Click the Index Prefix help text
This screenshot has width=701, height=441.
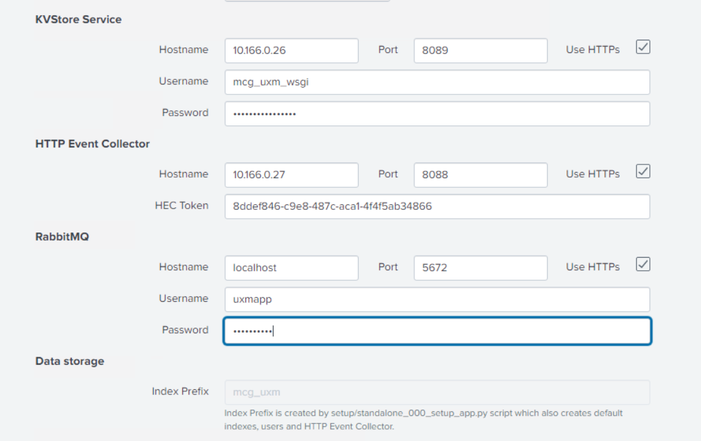click(423, 420)
